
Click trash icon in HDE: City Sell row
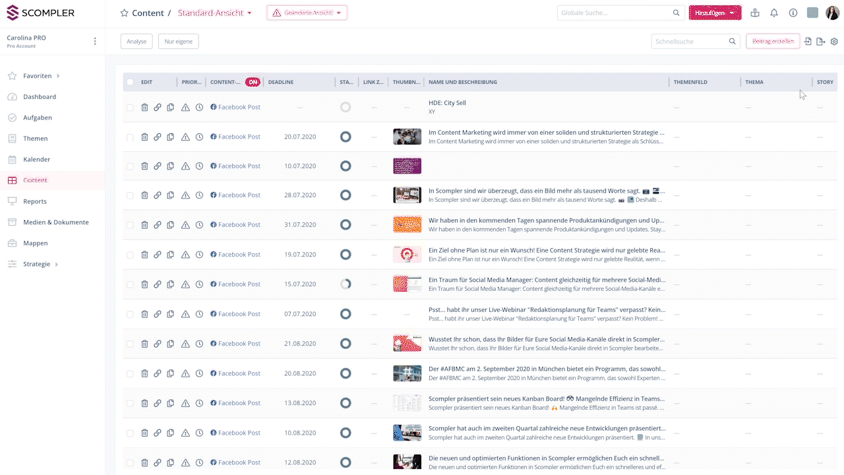pos(144,108)
